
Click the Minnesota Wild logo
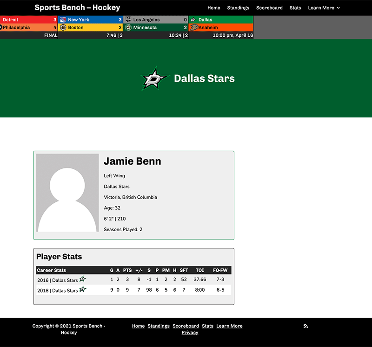pyautogui.click(x=128, y=27)
